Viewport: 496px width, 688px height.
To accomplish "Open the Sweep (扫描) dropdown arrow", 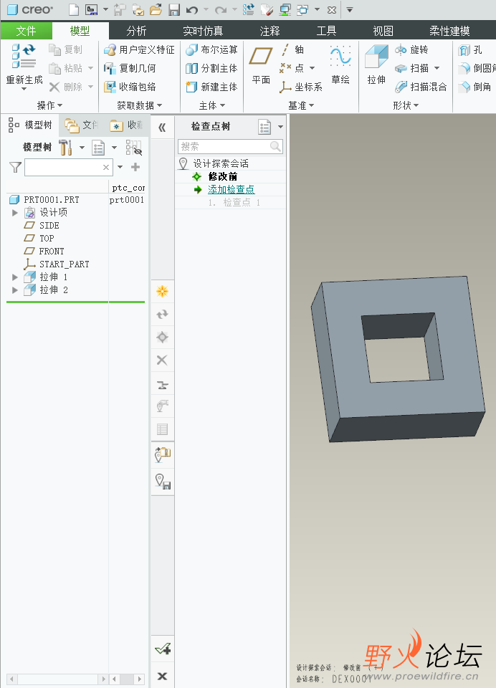I will pyautogui.click(x=437, y=69).
